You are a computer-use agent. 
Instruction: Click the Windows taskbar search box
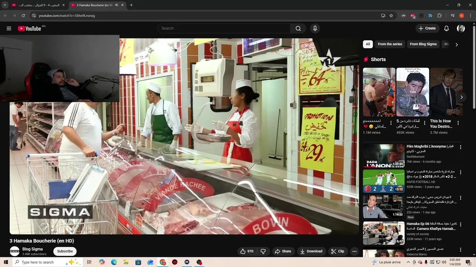click(47, 262)
